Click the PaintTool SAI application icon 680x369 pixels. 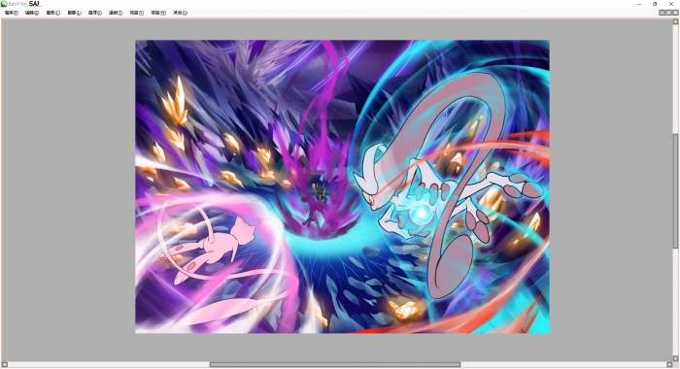tap(4, 4)
